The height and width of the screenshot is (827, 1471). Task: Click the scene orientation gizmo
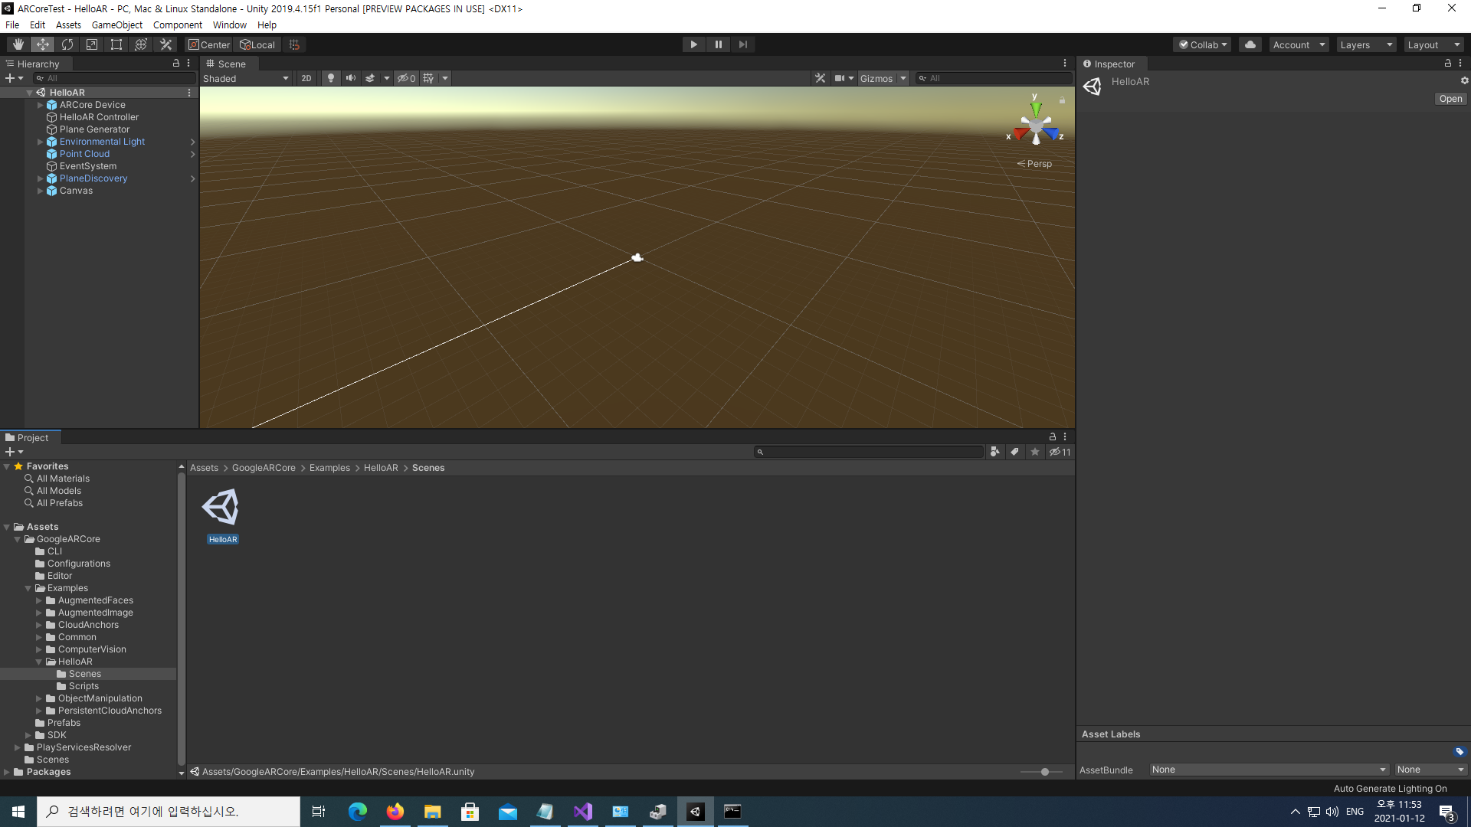coord(1036,125)
